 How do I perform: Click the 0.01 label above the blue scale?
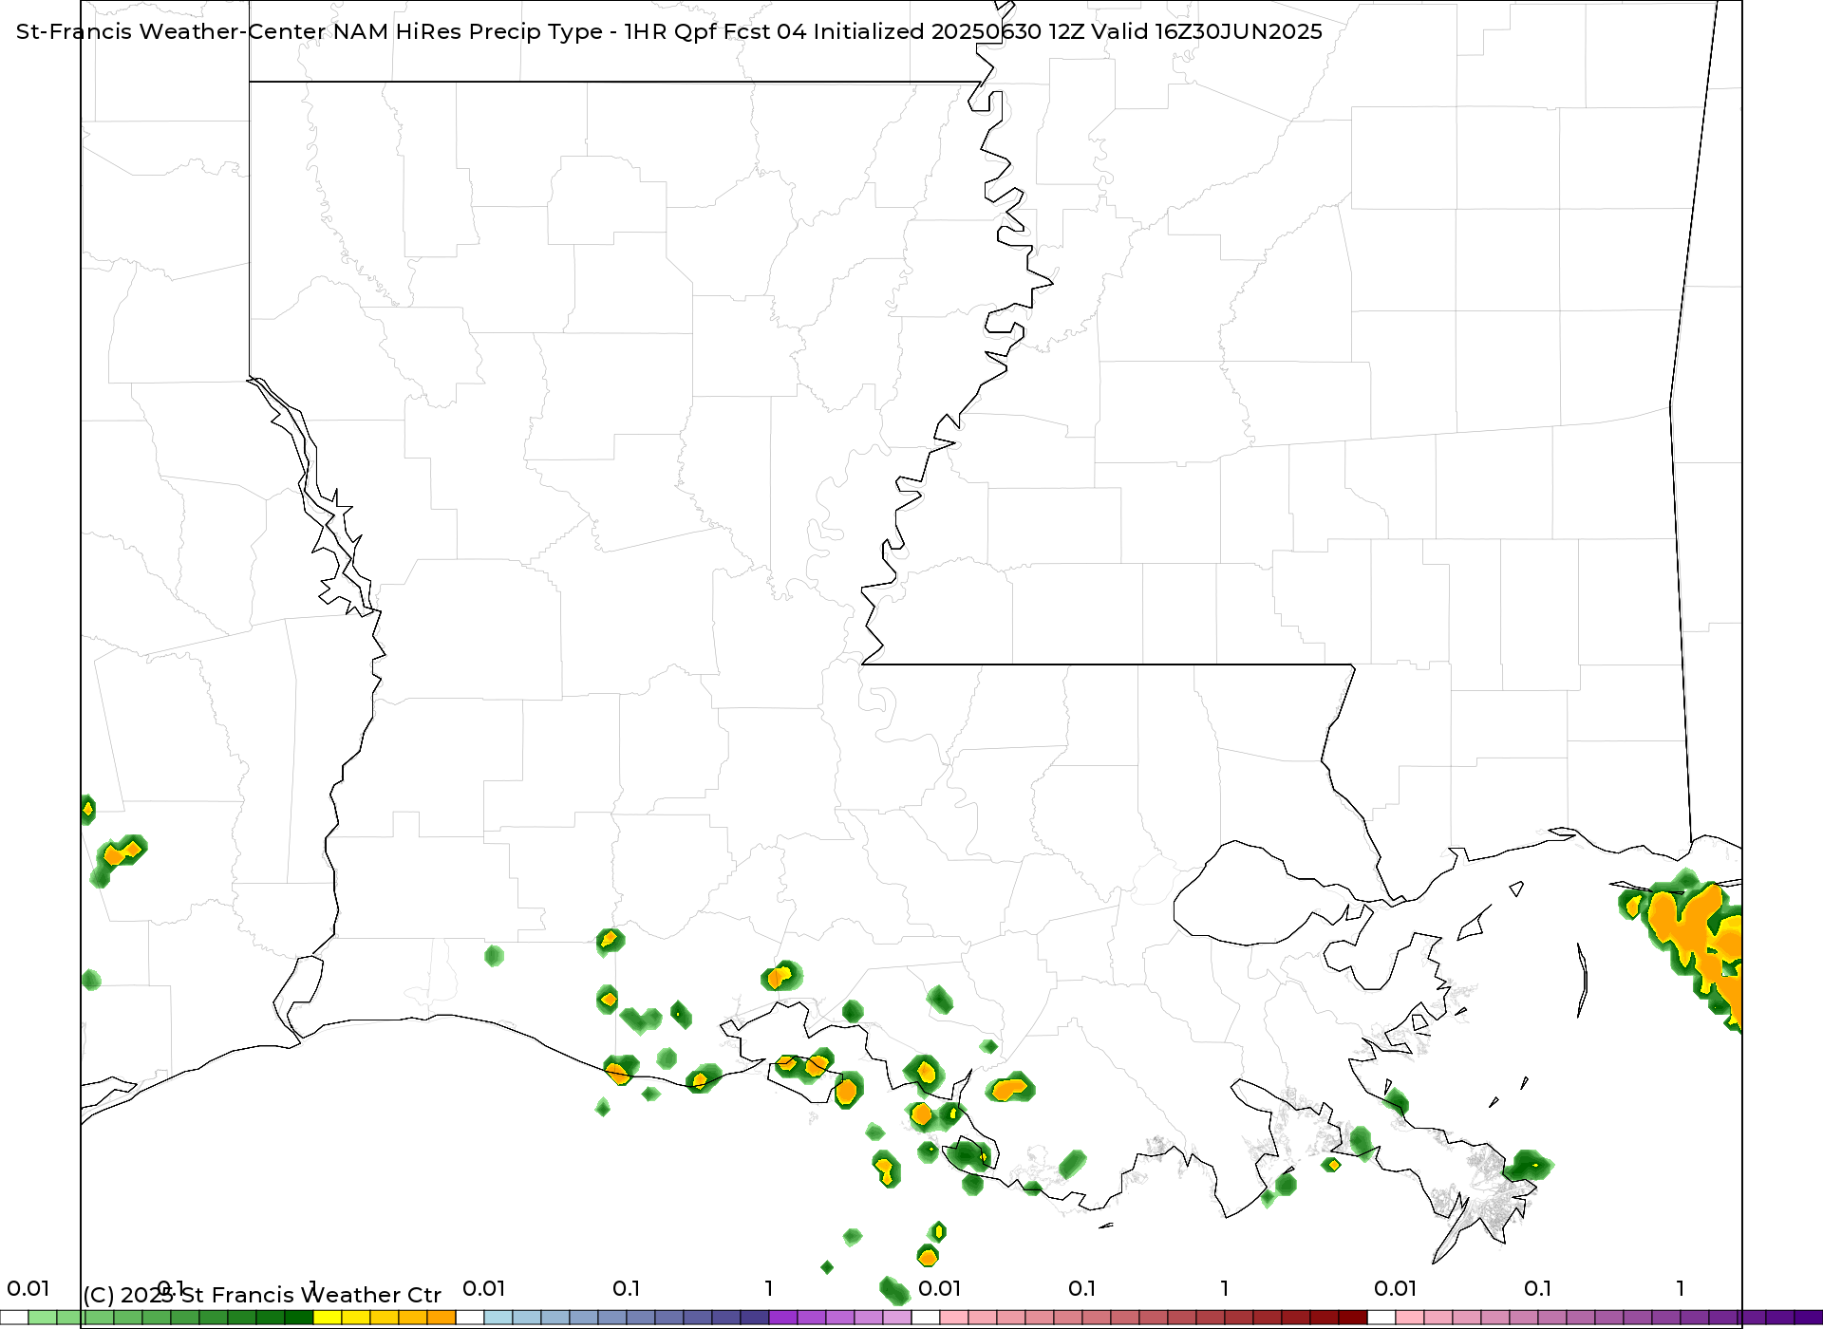pyautogui.click(x=484, y=1288)
